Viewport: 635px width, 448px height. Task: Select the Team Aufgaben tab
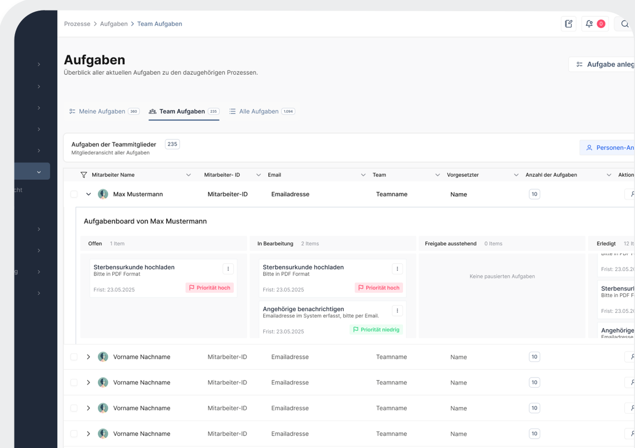pos(184,111)
